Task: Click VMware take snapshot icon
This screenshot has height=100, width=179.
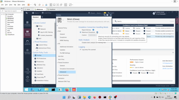Action: pyautogui.click(x=39, y=5)
